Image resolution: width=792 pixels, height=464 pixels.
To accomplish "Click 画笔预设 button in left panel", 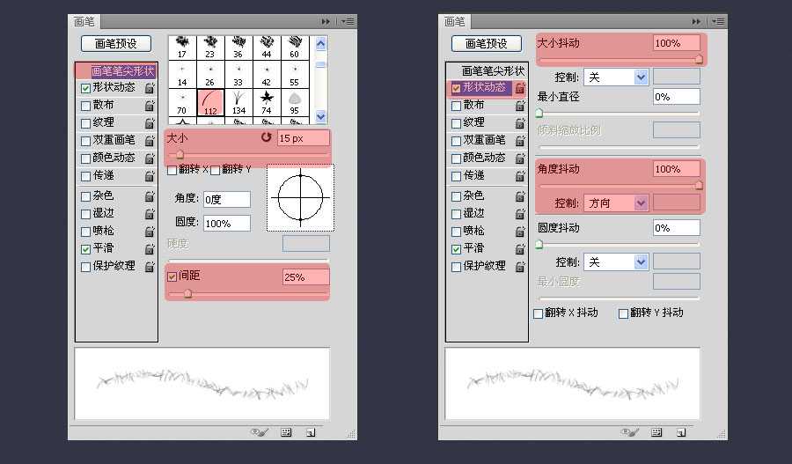I will click(116, 44).
